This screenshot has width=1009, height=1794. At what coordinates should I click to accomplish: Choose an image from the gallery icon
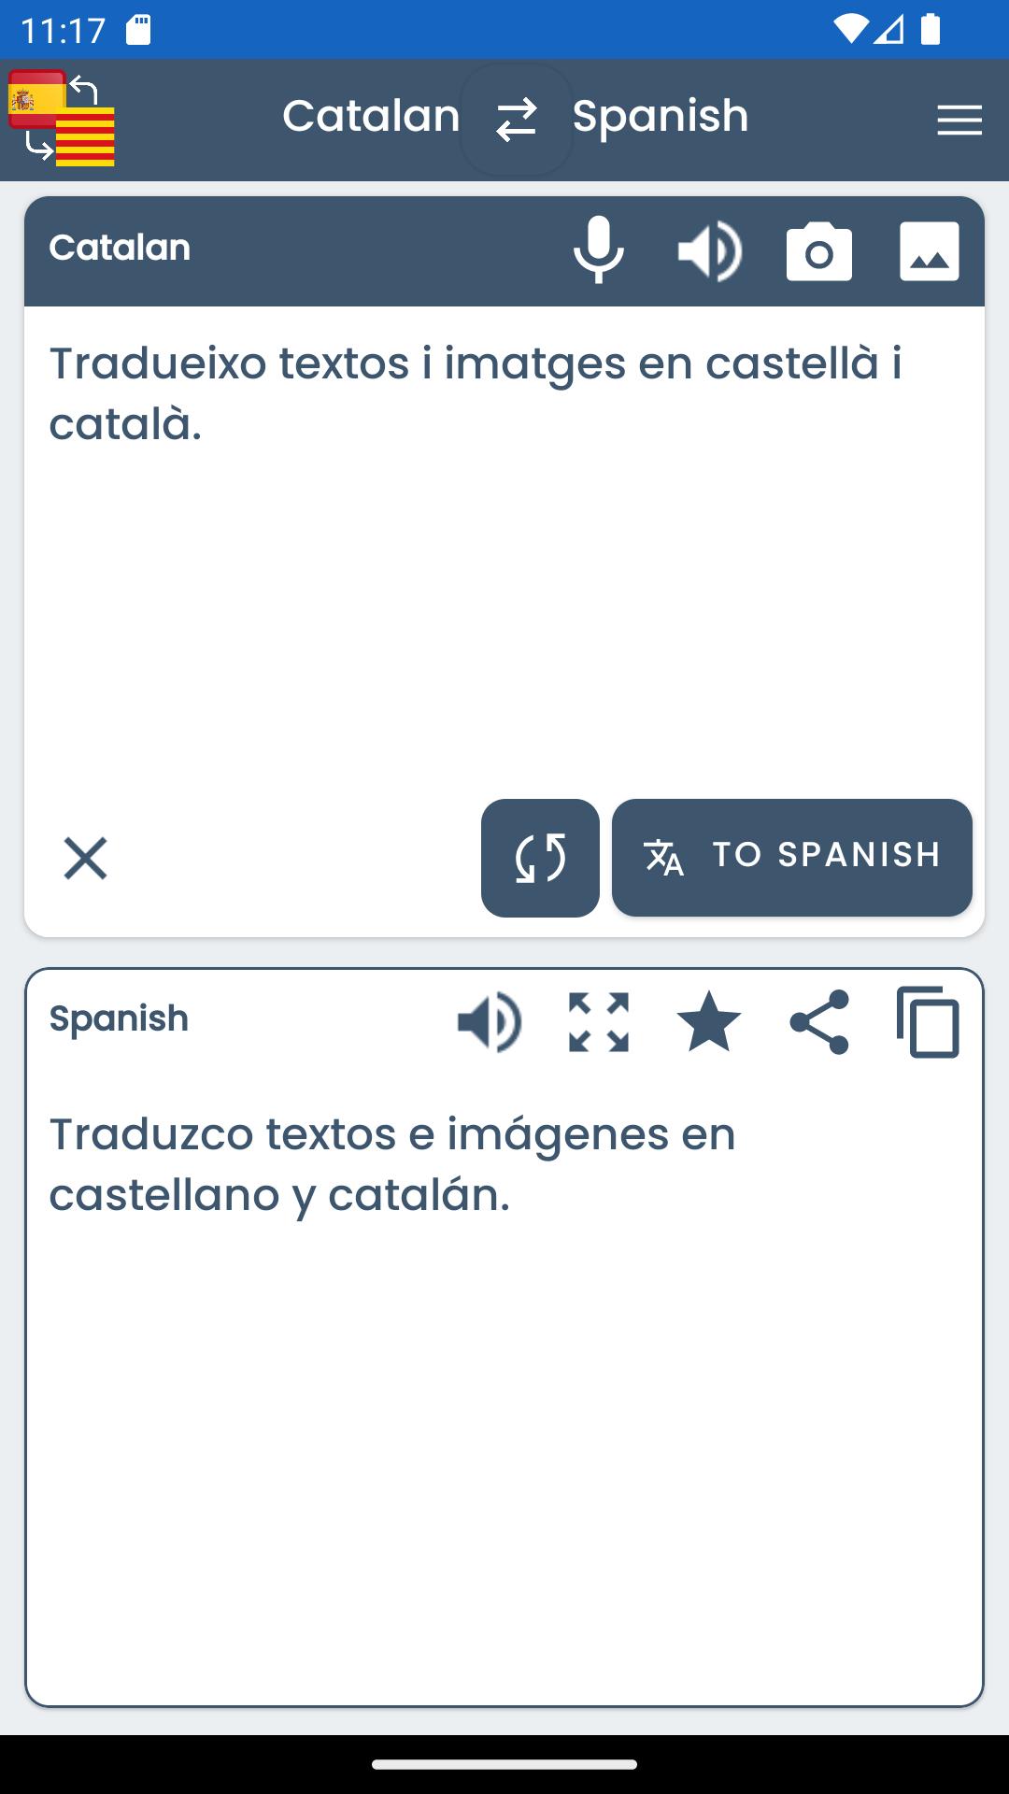tap(930, 251)
